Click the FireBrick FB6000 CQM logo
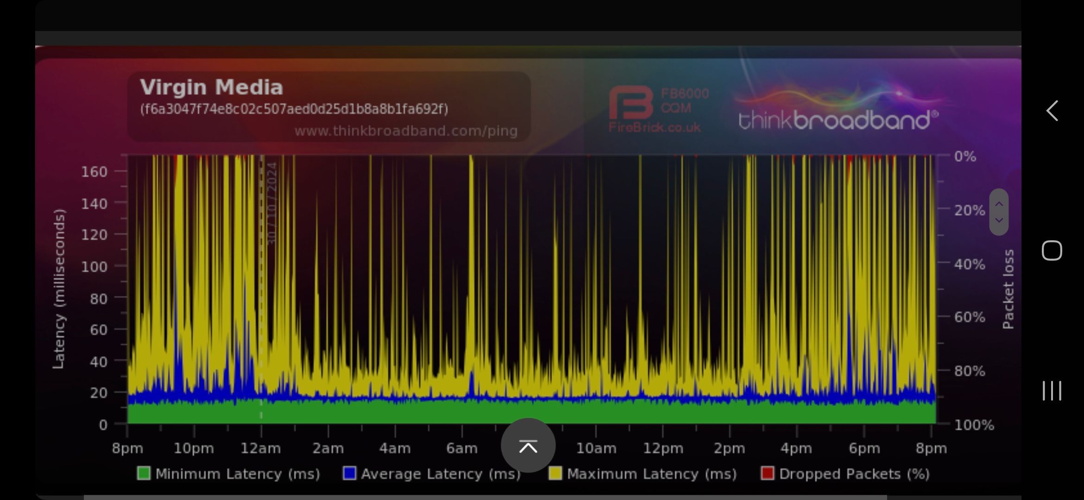Screen dimensions: 1084x500 pyautogui.click(x=658, y=110)
